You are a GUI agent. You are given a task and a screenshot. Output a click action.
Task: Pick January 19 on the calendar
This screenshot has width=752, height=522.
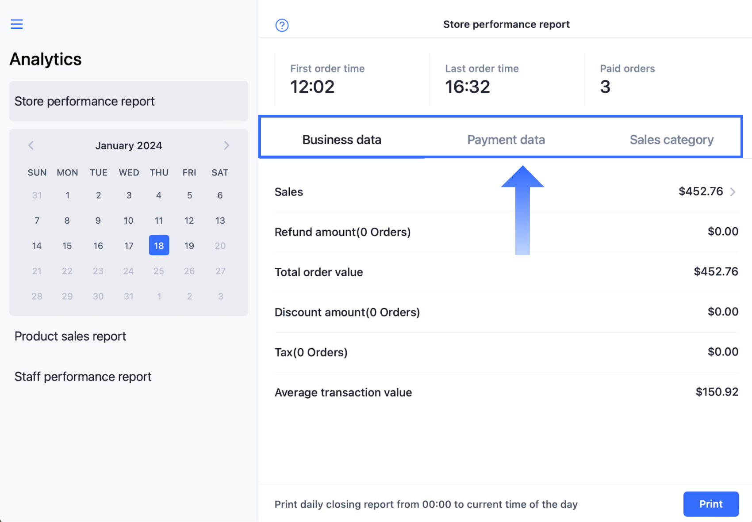[189, 245]
